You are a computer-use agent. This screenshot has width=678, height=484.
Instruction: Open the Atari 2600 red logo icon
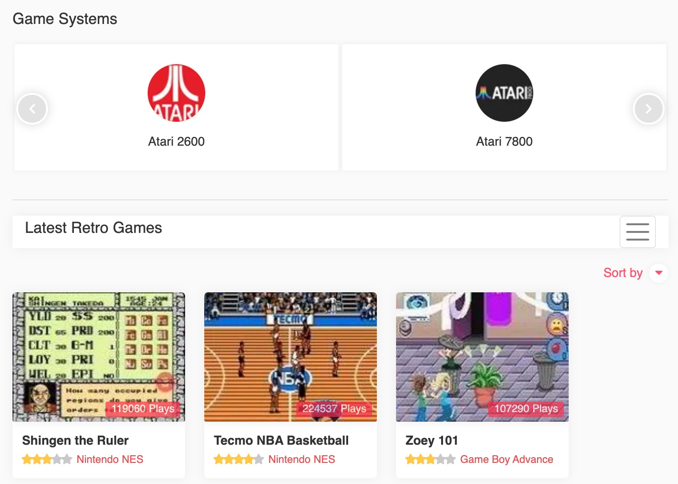176,93
